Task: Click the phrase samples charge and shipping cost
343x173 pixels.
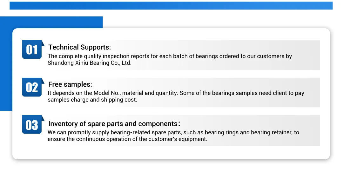Action: pyautogui.click(x=92, y=100)
